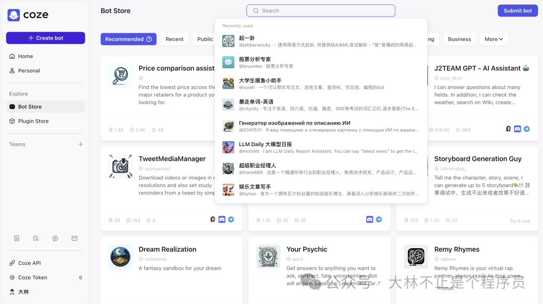Select recent bot 娱乐文章写手
This screenshot has height=304, width=543.
coord(321,190)
